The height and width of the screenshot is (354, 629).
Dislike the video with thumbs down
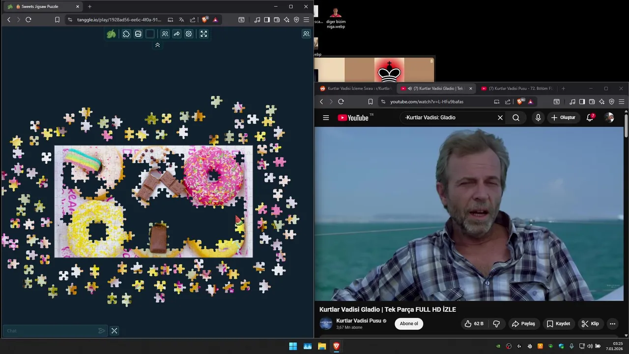coord(496,324)
